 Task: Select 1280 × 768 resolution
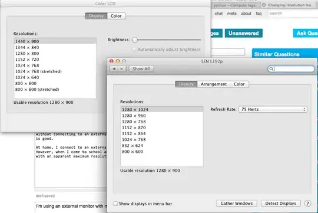pos(162,122)
